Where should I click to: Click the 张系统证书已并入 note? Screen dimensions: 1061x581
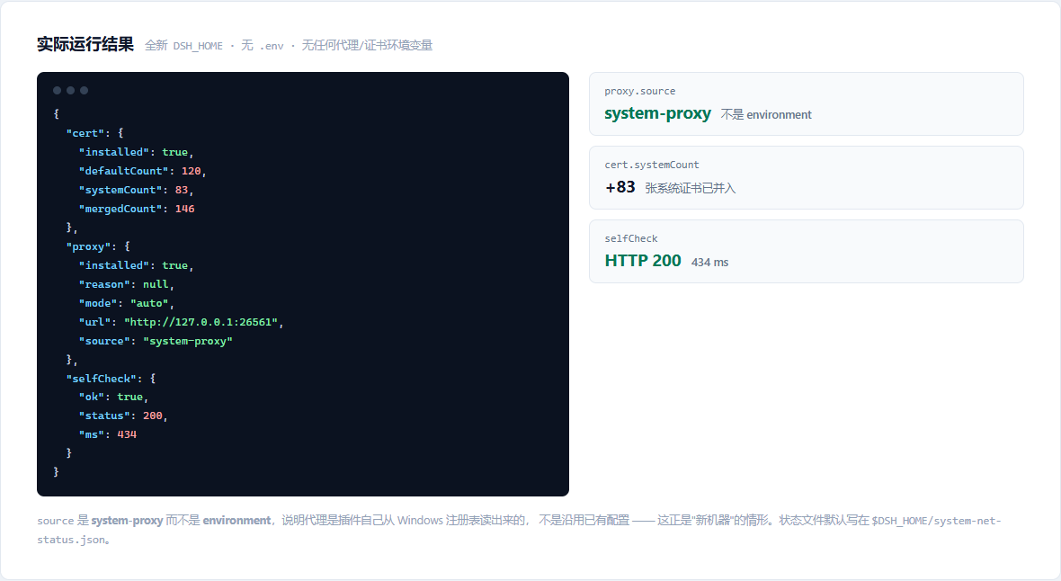(691, 188)
